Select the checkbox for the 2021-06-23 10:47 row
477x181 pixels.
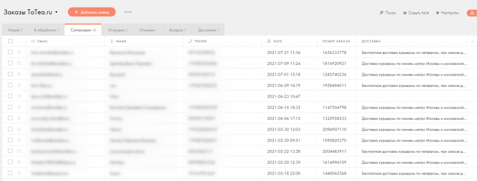(x=10, y=96)
